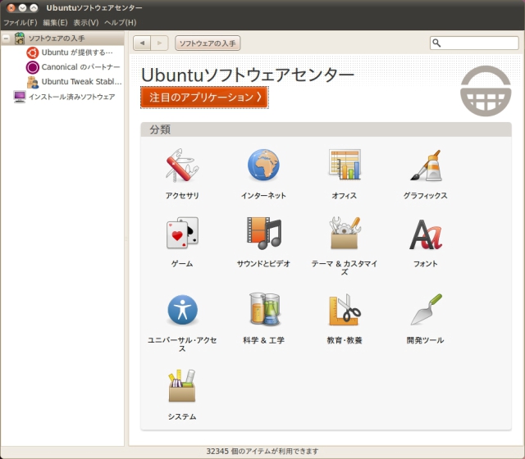Click the Ubuntuソフトウェアセンター page heading
525x459 pixels.
(x=248, y=75)
